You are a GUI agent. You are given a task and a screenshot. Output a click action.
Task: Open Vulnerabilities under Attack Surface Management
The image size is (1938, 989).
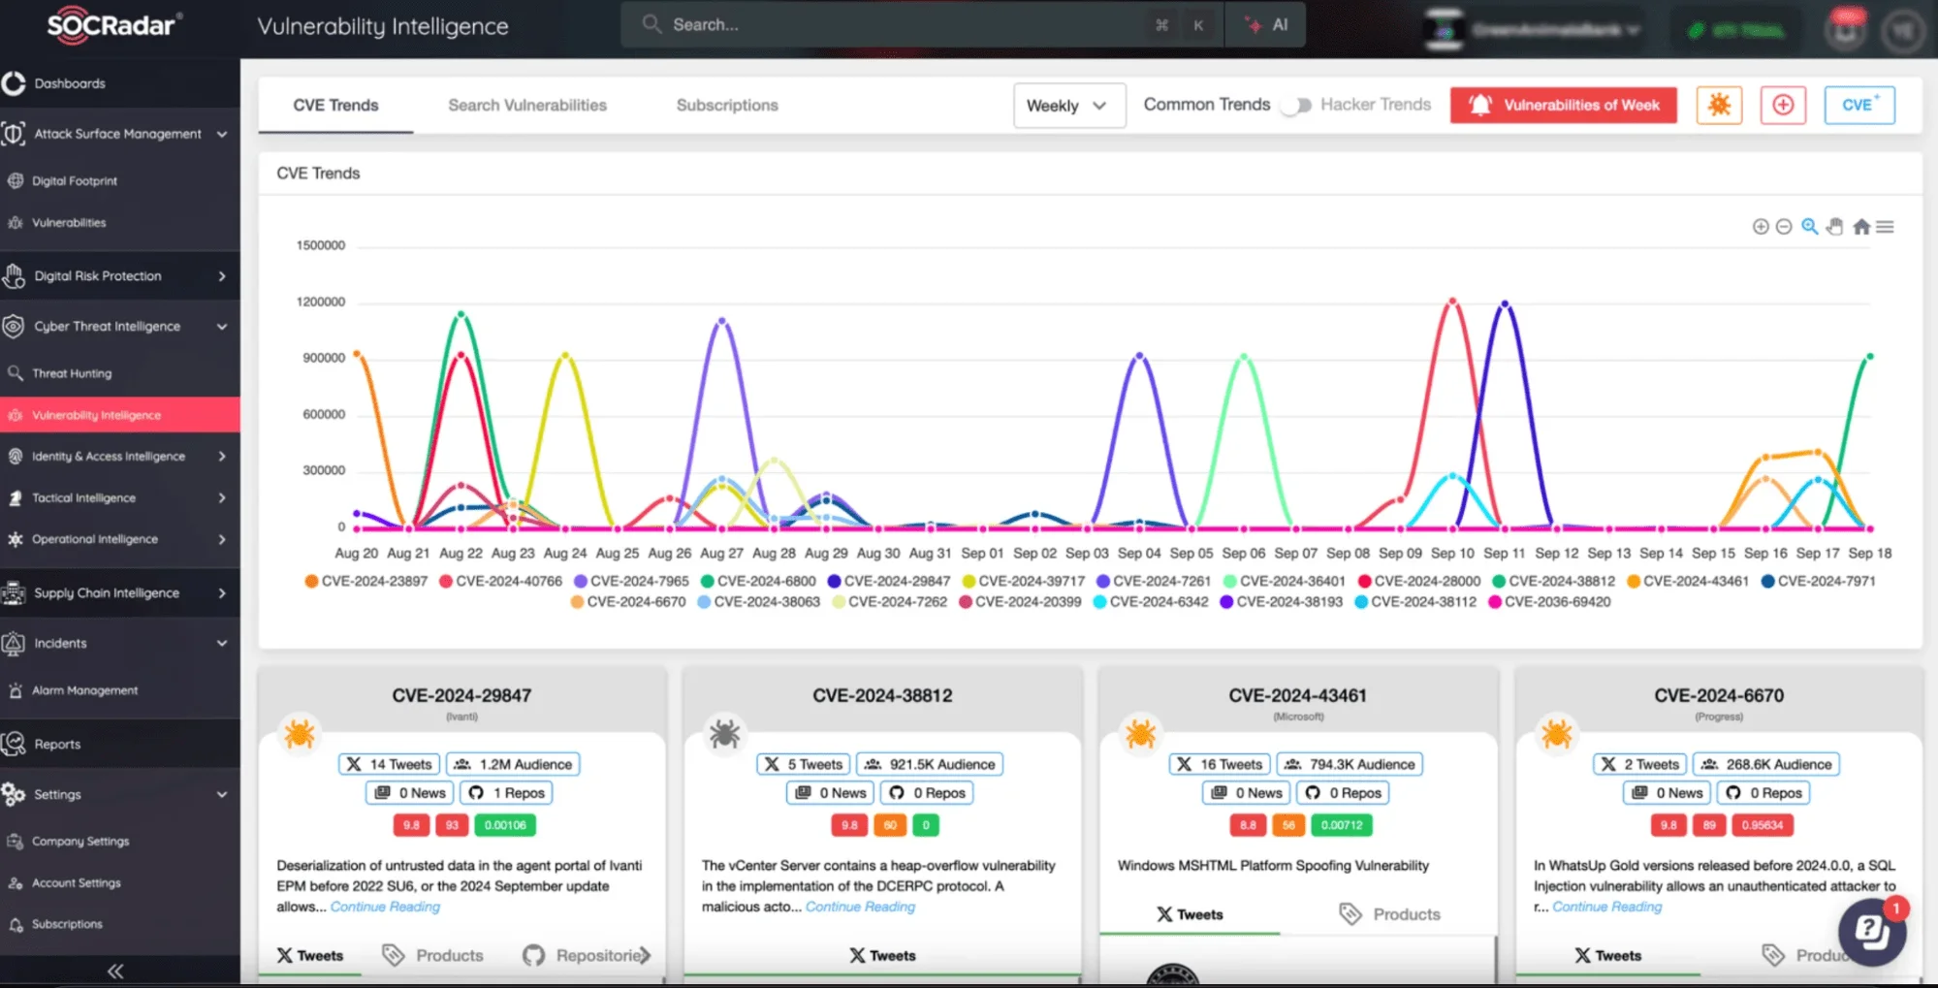(x=69, y=223)
